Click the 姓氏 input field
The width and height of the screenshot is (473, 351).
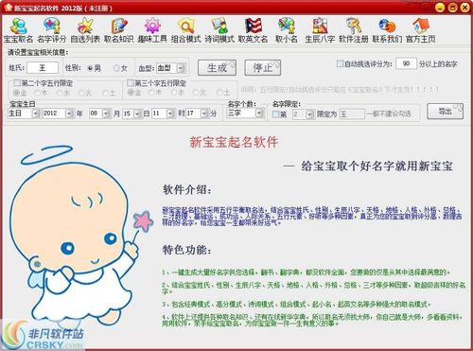pos(43,68)
